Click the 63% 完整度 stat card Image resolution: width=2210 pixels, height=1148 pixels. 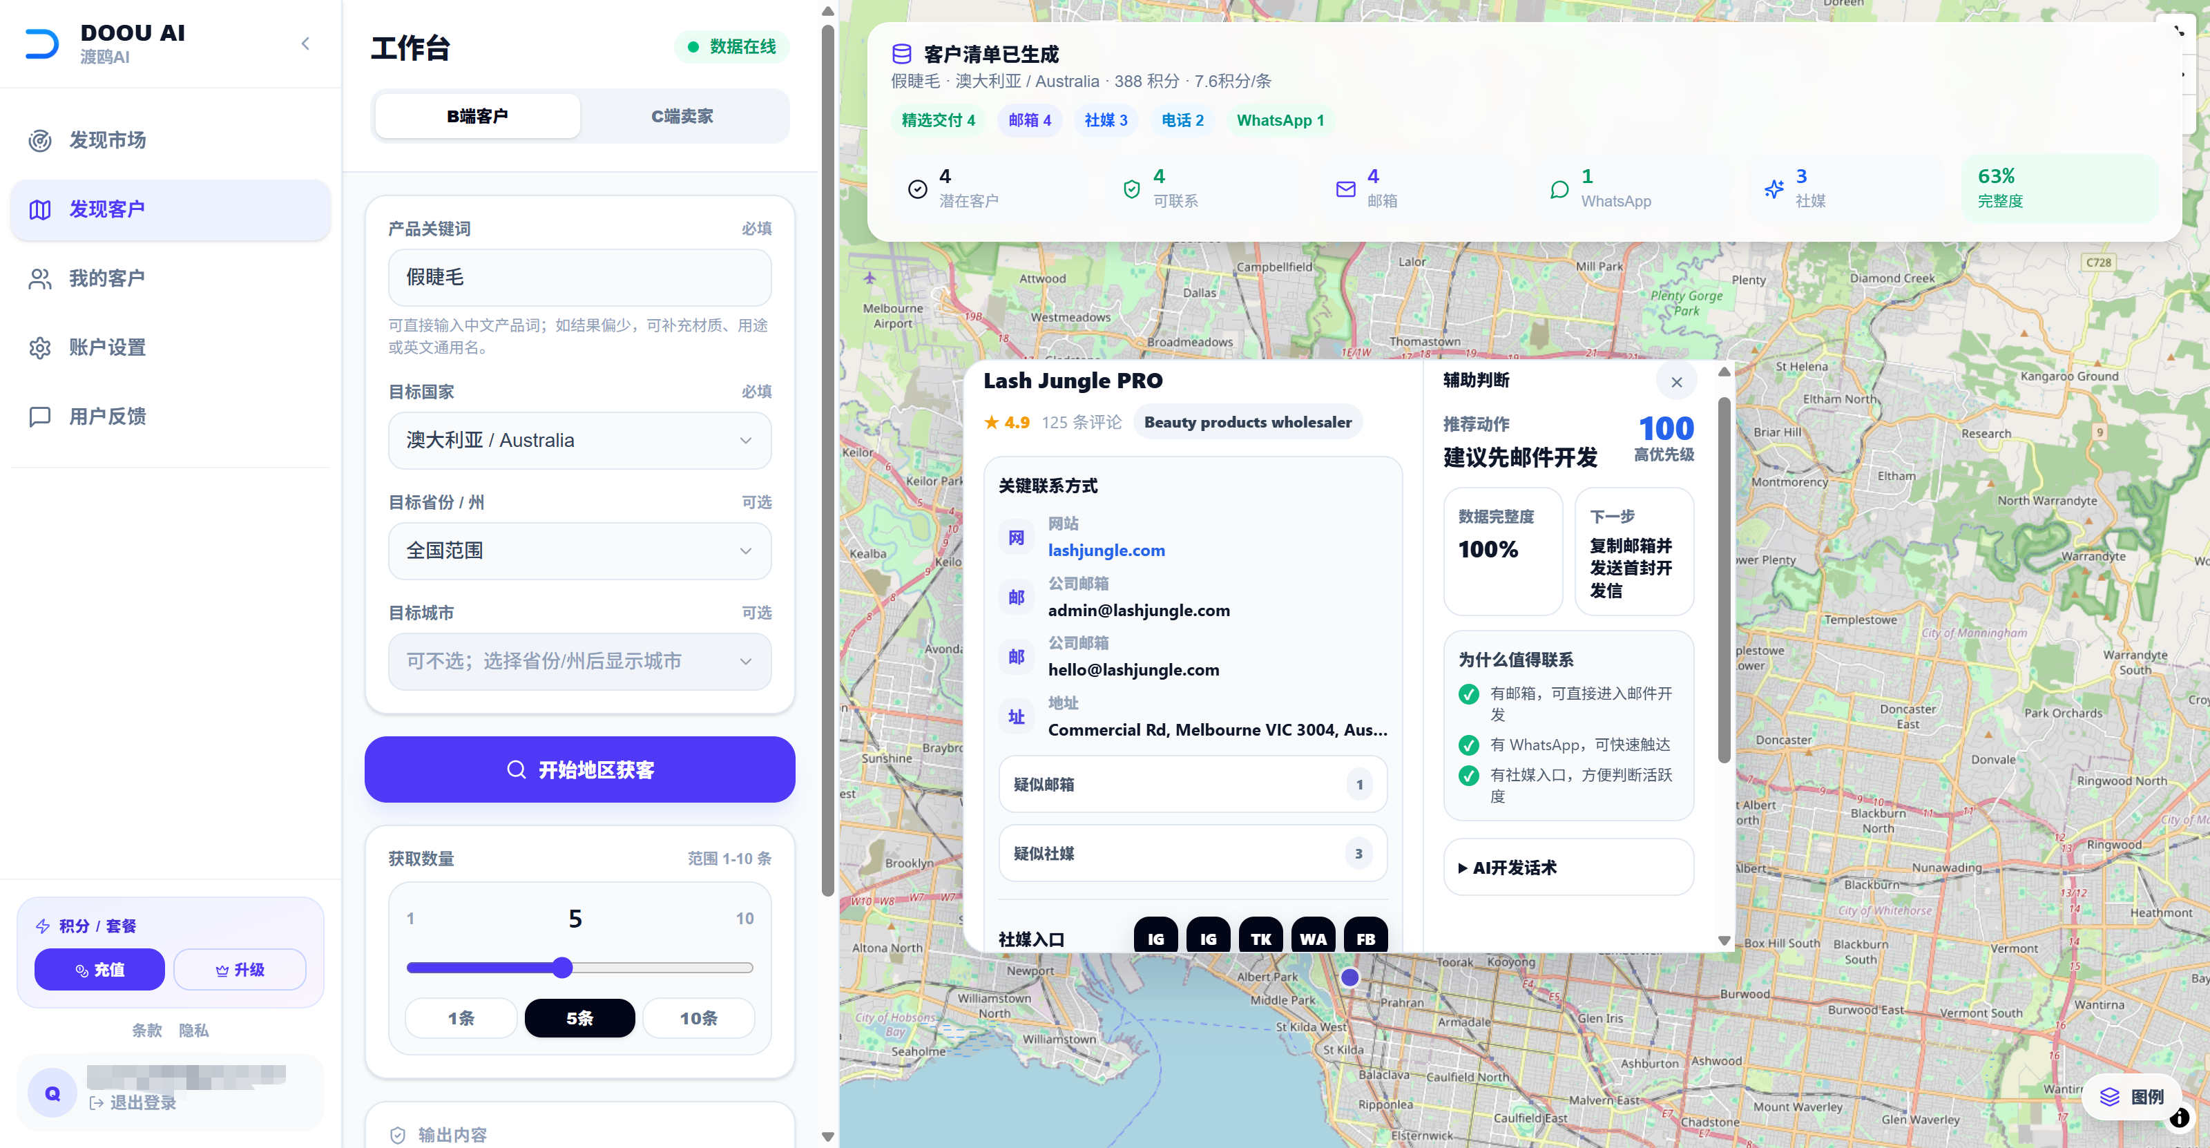(2059, 189)
